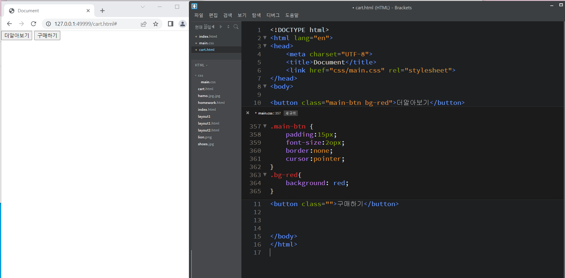Collapse the .main-btn rule fold at line 357

[265, 126]
